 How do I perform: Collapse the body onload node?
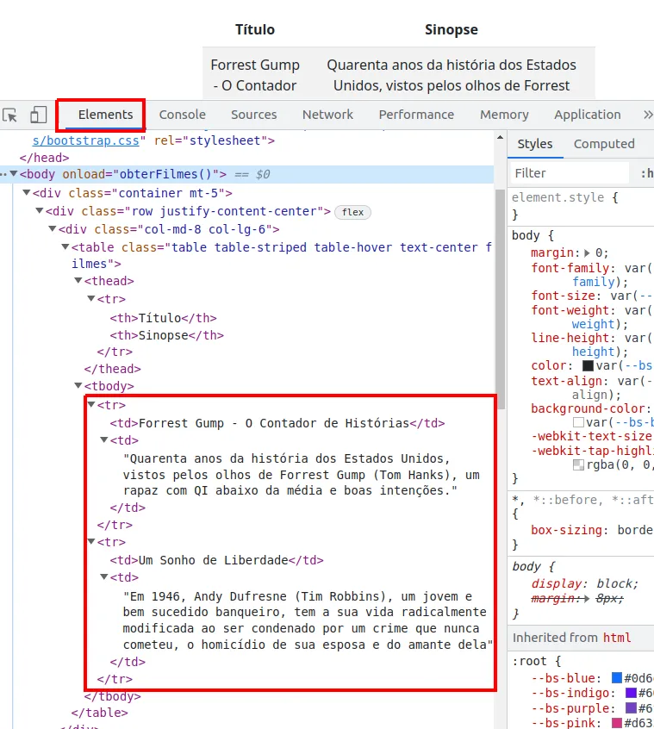pyautogui.click(x=14, y=174)
